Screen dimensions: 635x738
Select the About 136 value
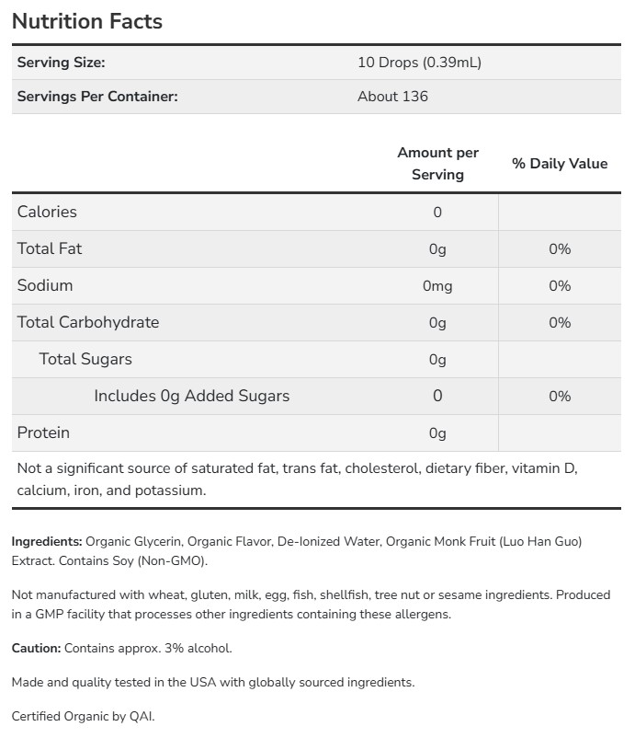pyautogui.click(x=392, y=96)
